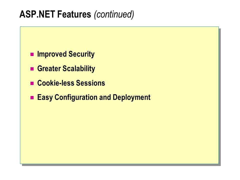Click the italic "(continued)" title text
This screenshot has height=180, width=240.
[x=114, y=14]
